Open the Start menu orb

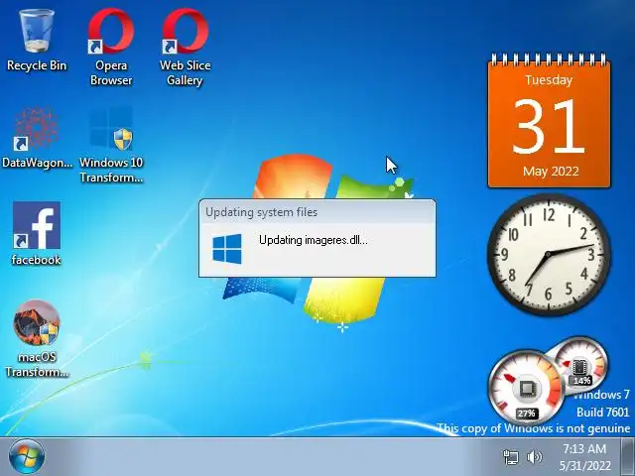[x=27, y=457]
